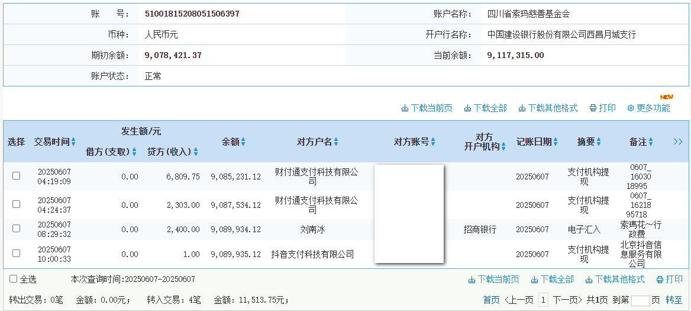Sort by 对方账号 column arrows
This screenshot has width=691, height=311.
pyautogui.click(x=433, y=142)
